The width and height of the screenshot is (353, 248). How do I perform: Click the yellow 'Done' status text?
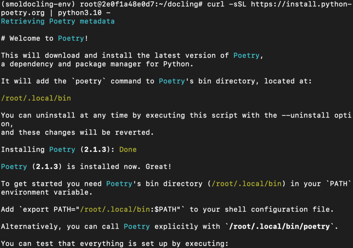128,149
